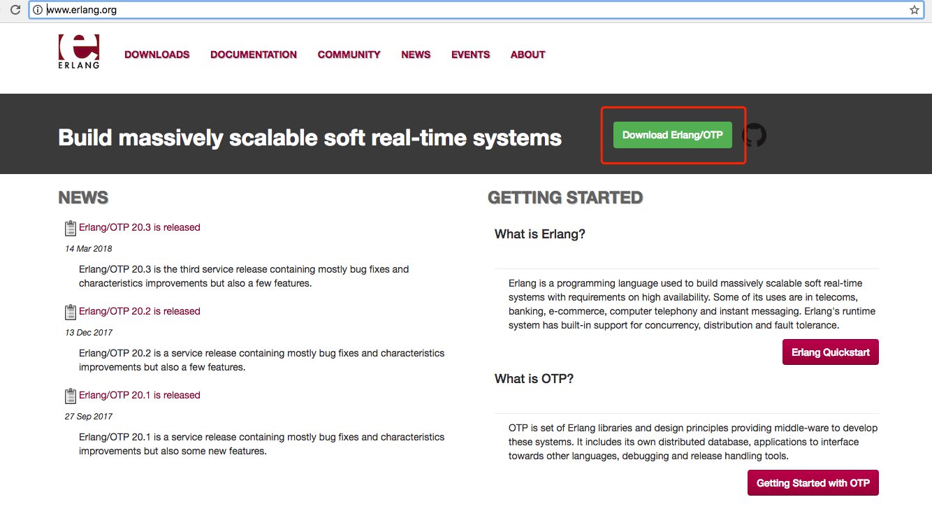Viewport: 932px width, 525px height.
Task: Bookmark page with the star icon
Action: click(x=914, y=10)
